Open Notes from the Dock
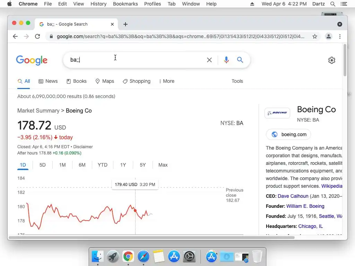The height and width of the screenshot is (266, 355). 158,257
